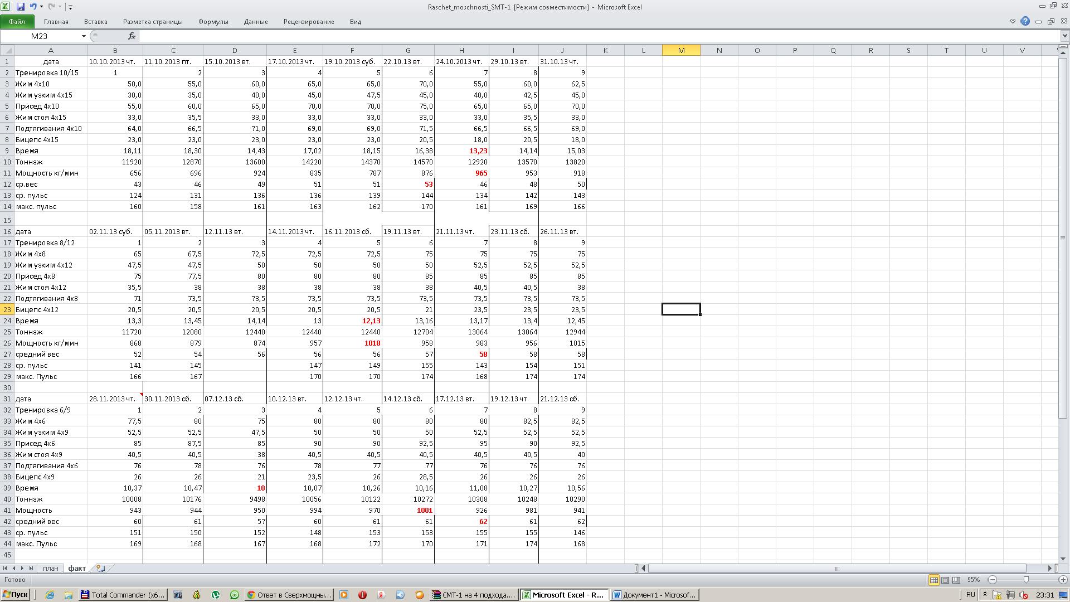
Task: Click zoom in plus button
Action: coord(1063,580)
